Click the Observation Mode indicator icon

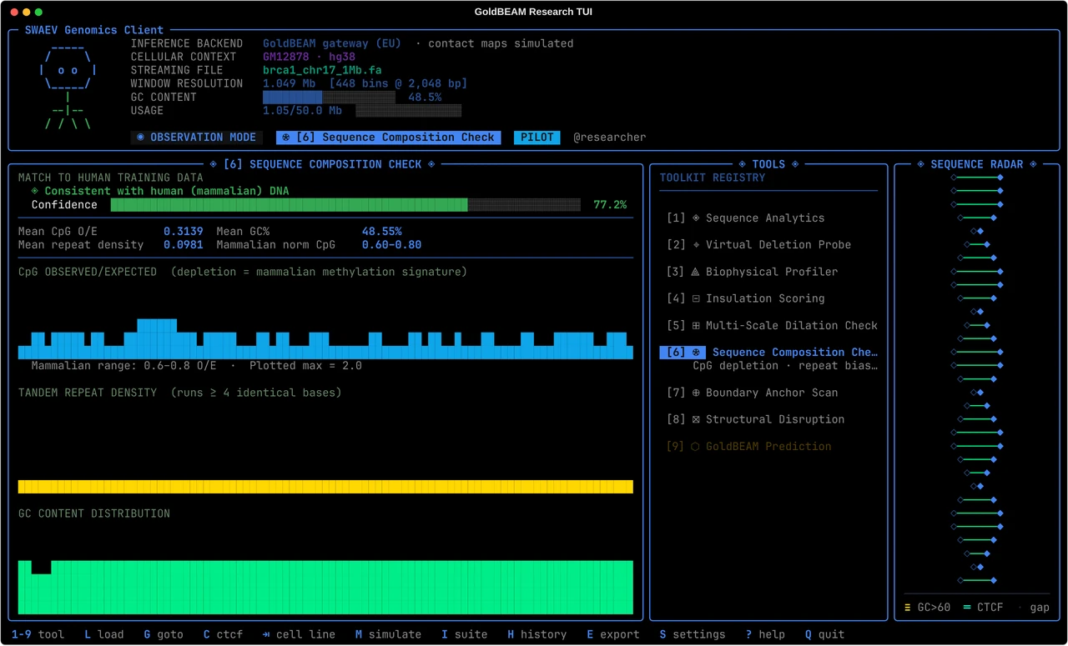140,138
